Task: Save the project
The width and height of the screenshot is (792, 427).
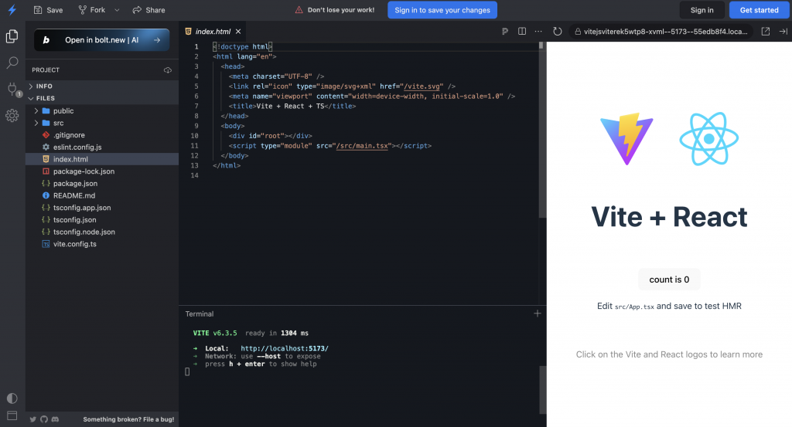Action: pyautogui.click(x=49, y=10)
